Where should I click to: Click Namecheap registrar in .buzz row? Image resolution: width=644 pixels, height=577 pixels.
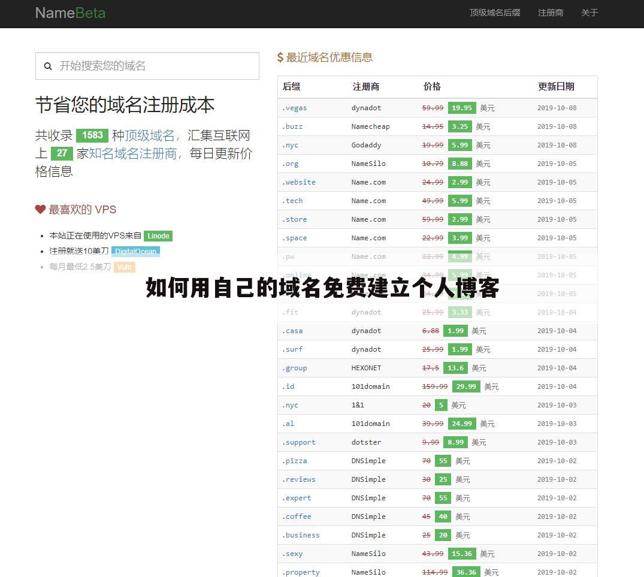[x=370, y=126]
